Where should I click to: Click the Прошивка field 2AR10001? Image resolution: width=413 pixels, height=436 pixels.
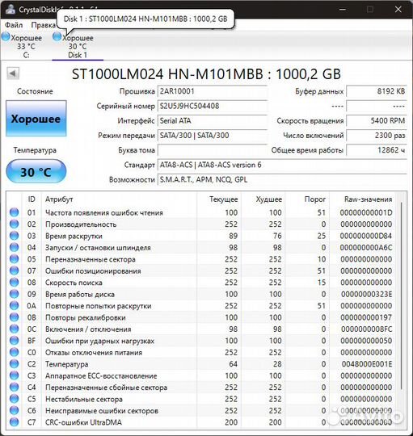point(213,91)
